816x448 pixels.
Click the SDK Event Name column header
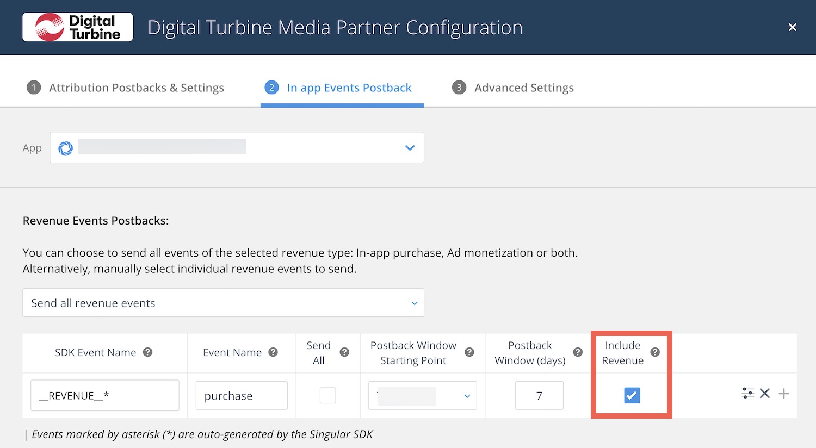point(96,352)
